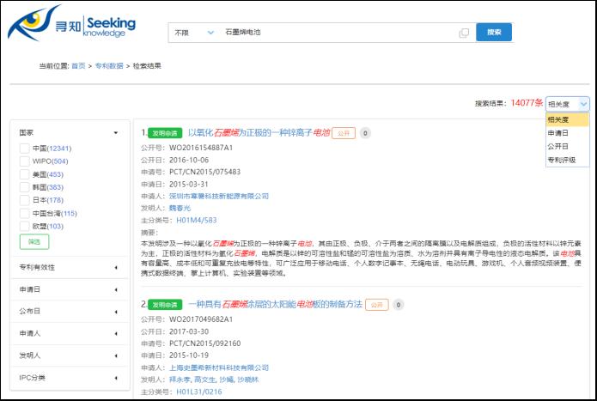Expand the 发明人 filter section
The height and width of the screenshot is (401, 597).
[x=69, y=355]
